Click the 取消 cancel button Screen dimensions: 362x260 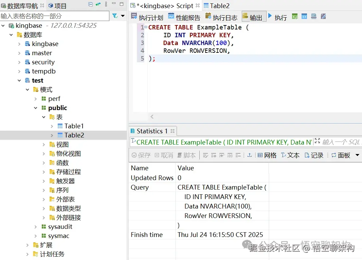[164, 155]
